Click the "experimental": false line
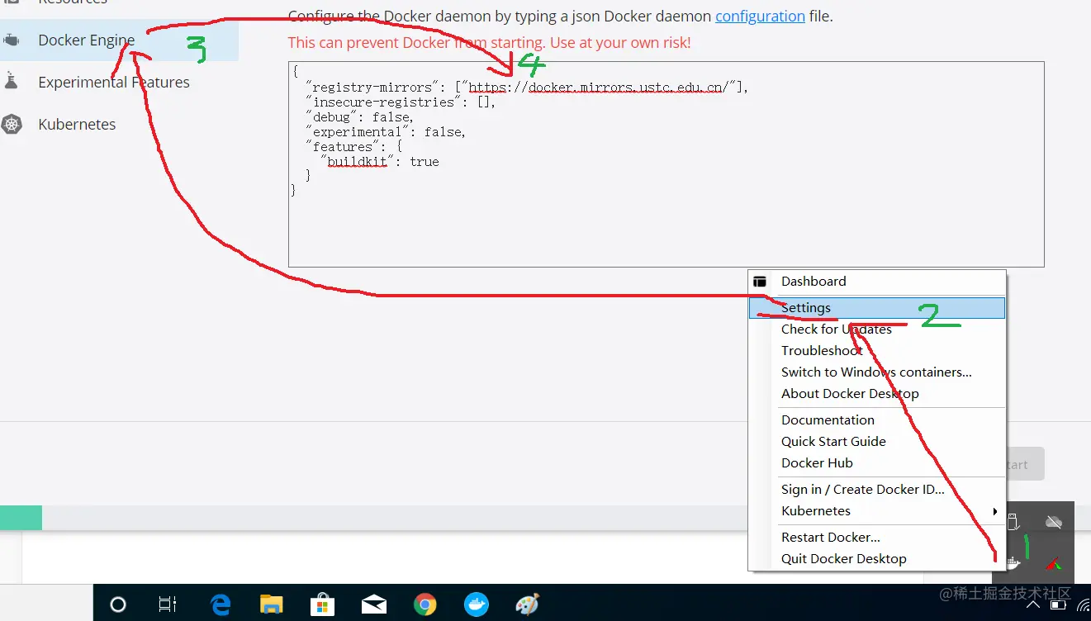The image size is (1091, 621). (x=386, y=131)
